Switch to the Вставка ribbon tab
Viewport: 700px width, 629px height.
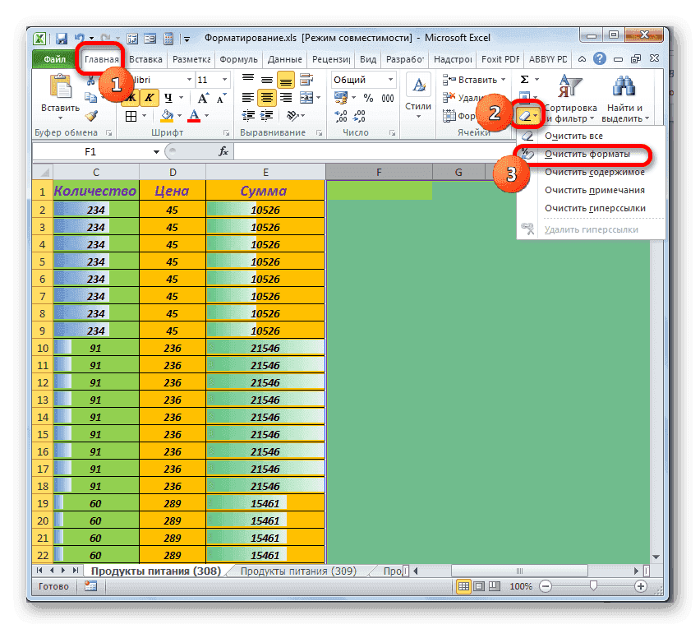point(145,59)
